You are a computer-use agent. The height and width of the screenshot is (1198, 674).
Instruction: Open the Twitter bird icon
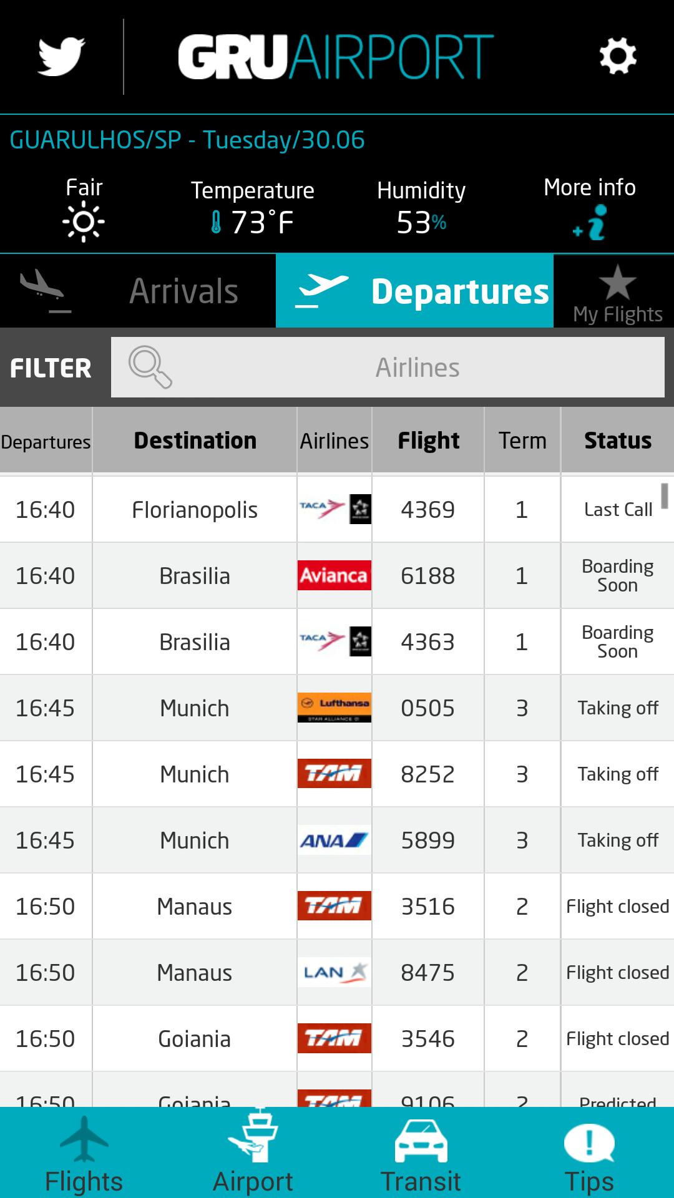61,56
